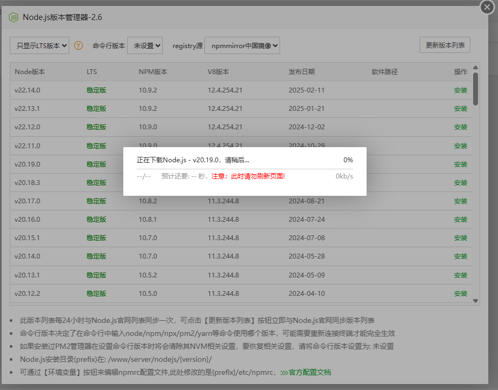The image size is (498, 390).
Task: Click the 2024-04-10 release date cell
Action: click(x=307, y=294)
